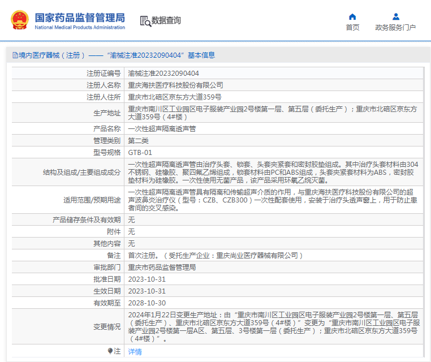Click the 备注 label
Viewport: 431px width, 362px height.
[x=114, y=255]
